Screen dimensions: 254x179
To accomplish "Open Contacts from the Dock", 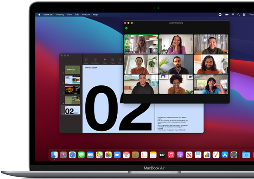I will point(135,155).
